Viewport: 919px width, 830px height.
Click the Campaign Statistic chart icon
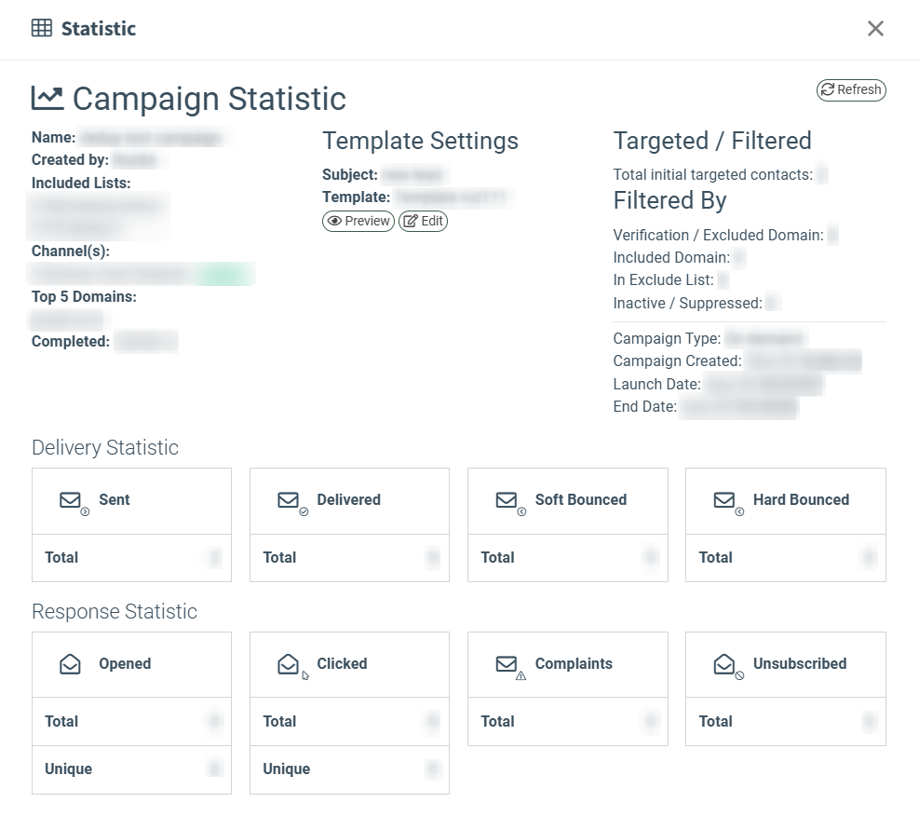[x=47, y=98]
